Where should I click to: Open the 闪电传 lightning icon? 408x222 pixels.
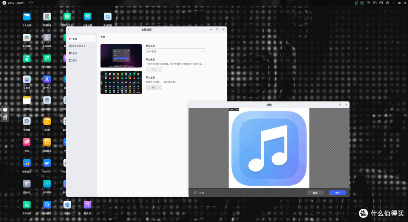pos(47,121)
